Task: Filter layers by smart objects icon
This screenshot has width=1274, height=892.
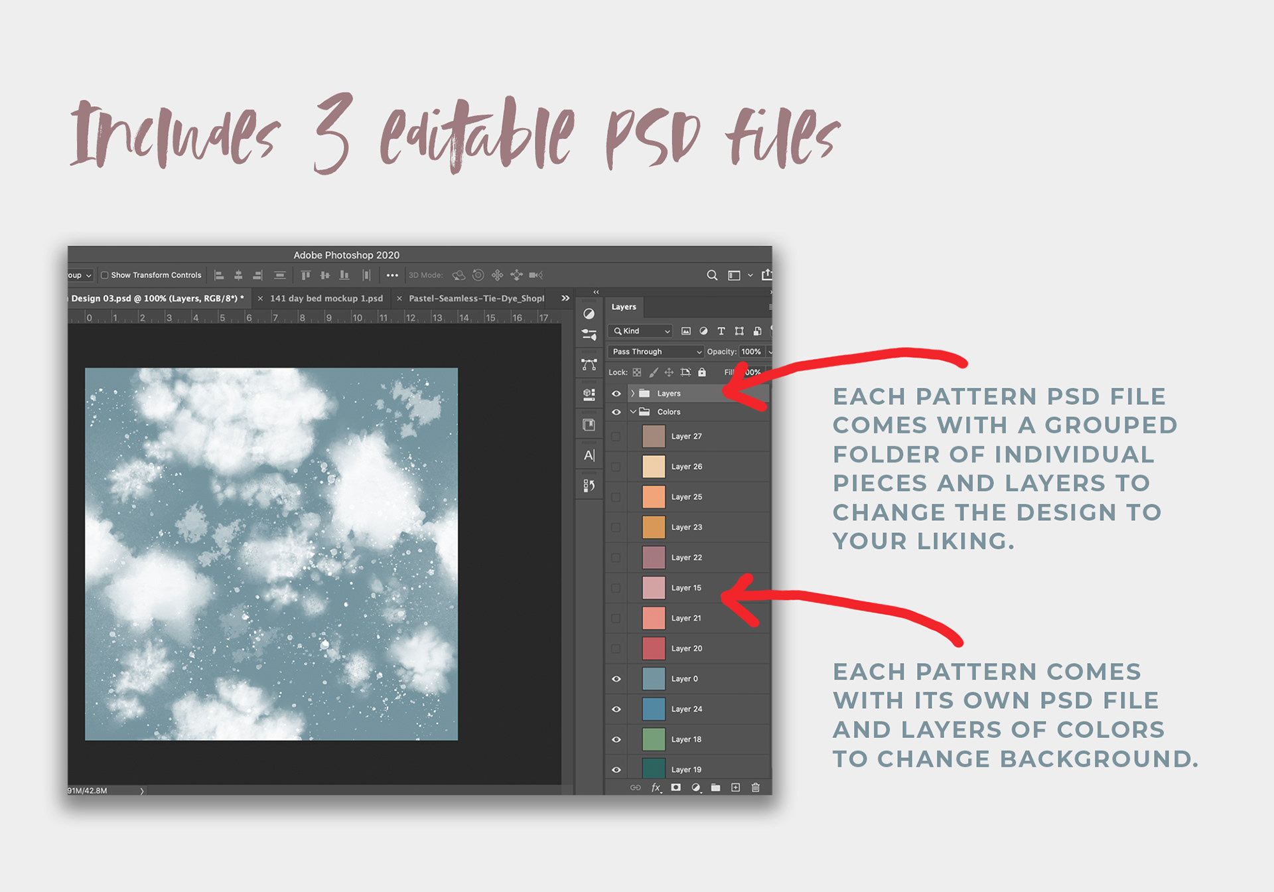Action: [x=757, y=331]
